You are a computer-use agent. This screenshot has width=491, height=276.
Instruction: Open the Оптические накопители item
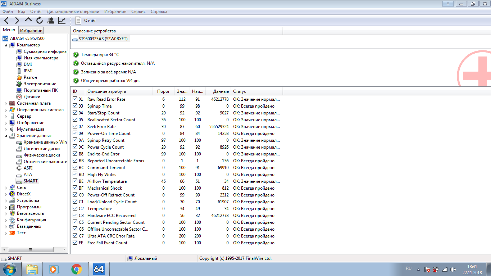click(x=45, y=162)
